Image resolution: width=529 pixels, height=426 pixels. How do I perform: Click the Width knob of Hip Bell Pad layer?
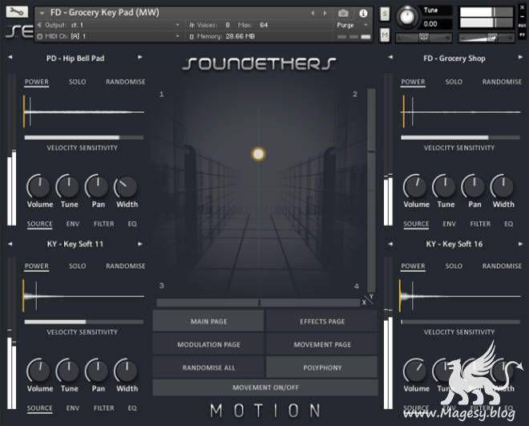126,187
